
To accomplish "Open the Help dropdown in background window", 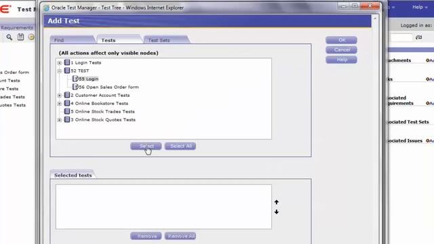I will click(420, 7).
